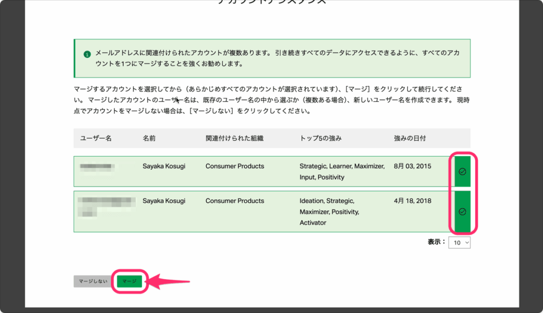Click the 表示： label
The width and height of the screenshot is (543, 313).
click(x=436, y=242)
